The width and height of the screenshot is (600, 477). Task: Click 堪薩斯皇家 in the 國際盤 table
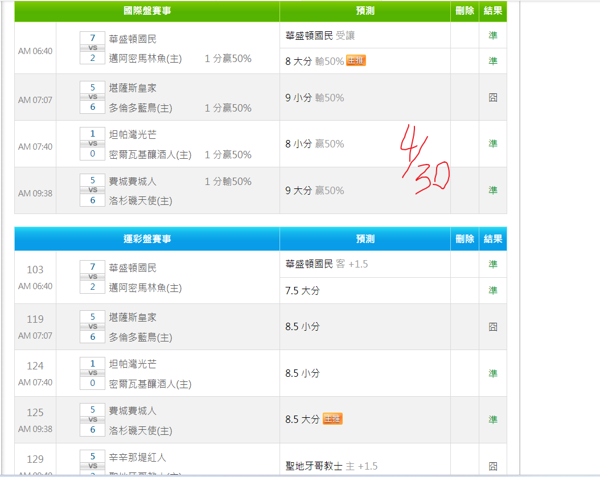coord(133,88)
